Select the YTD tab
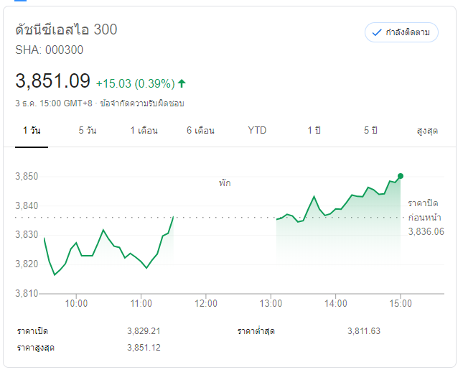 tap(257, 131)
